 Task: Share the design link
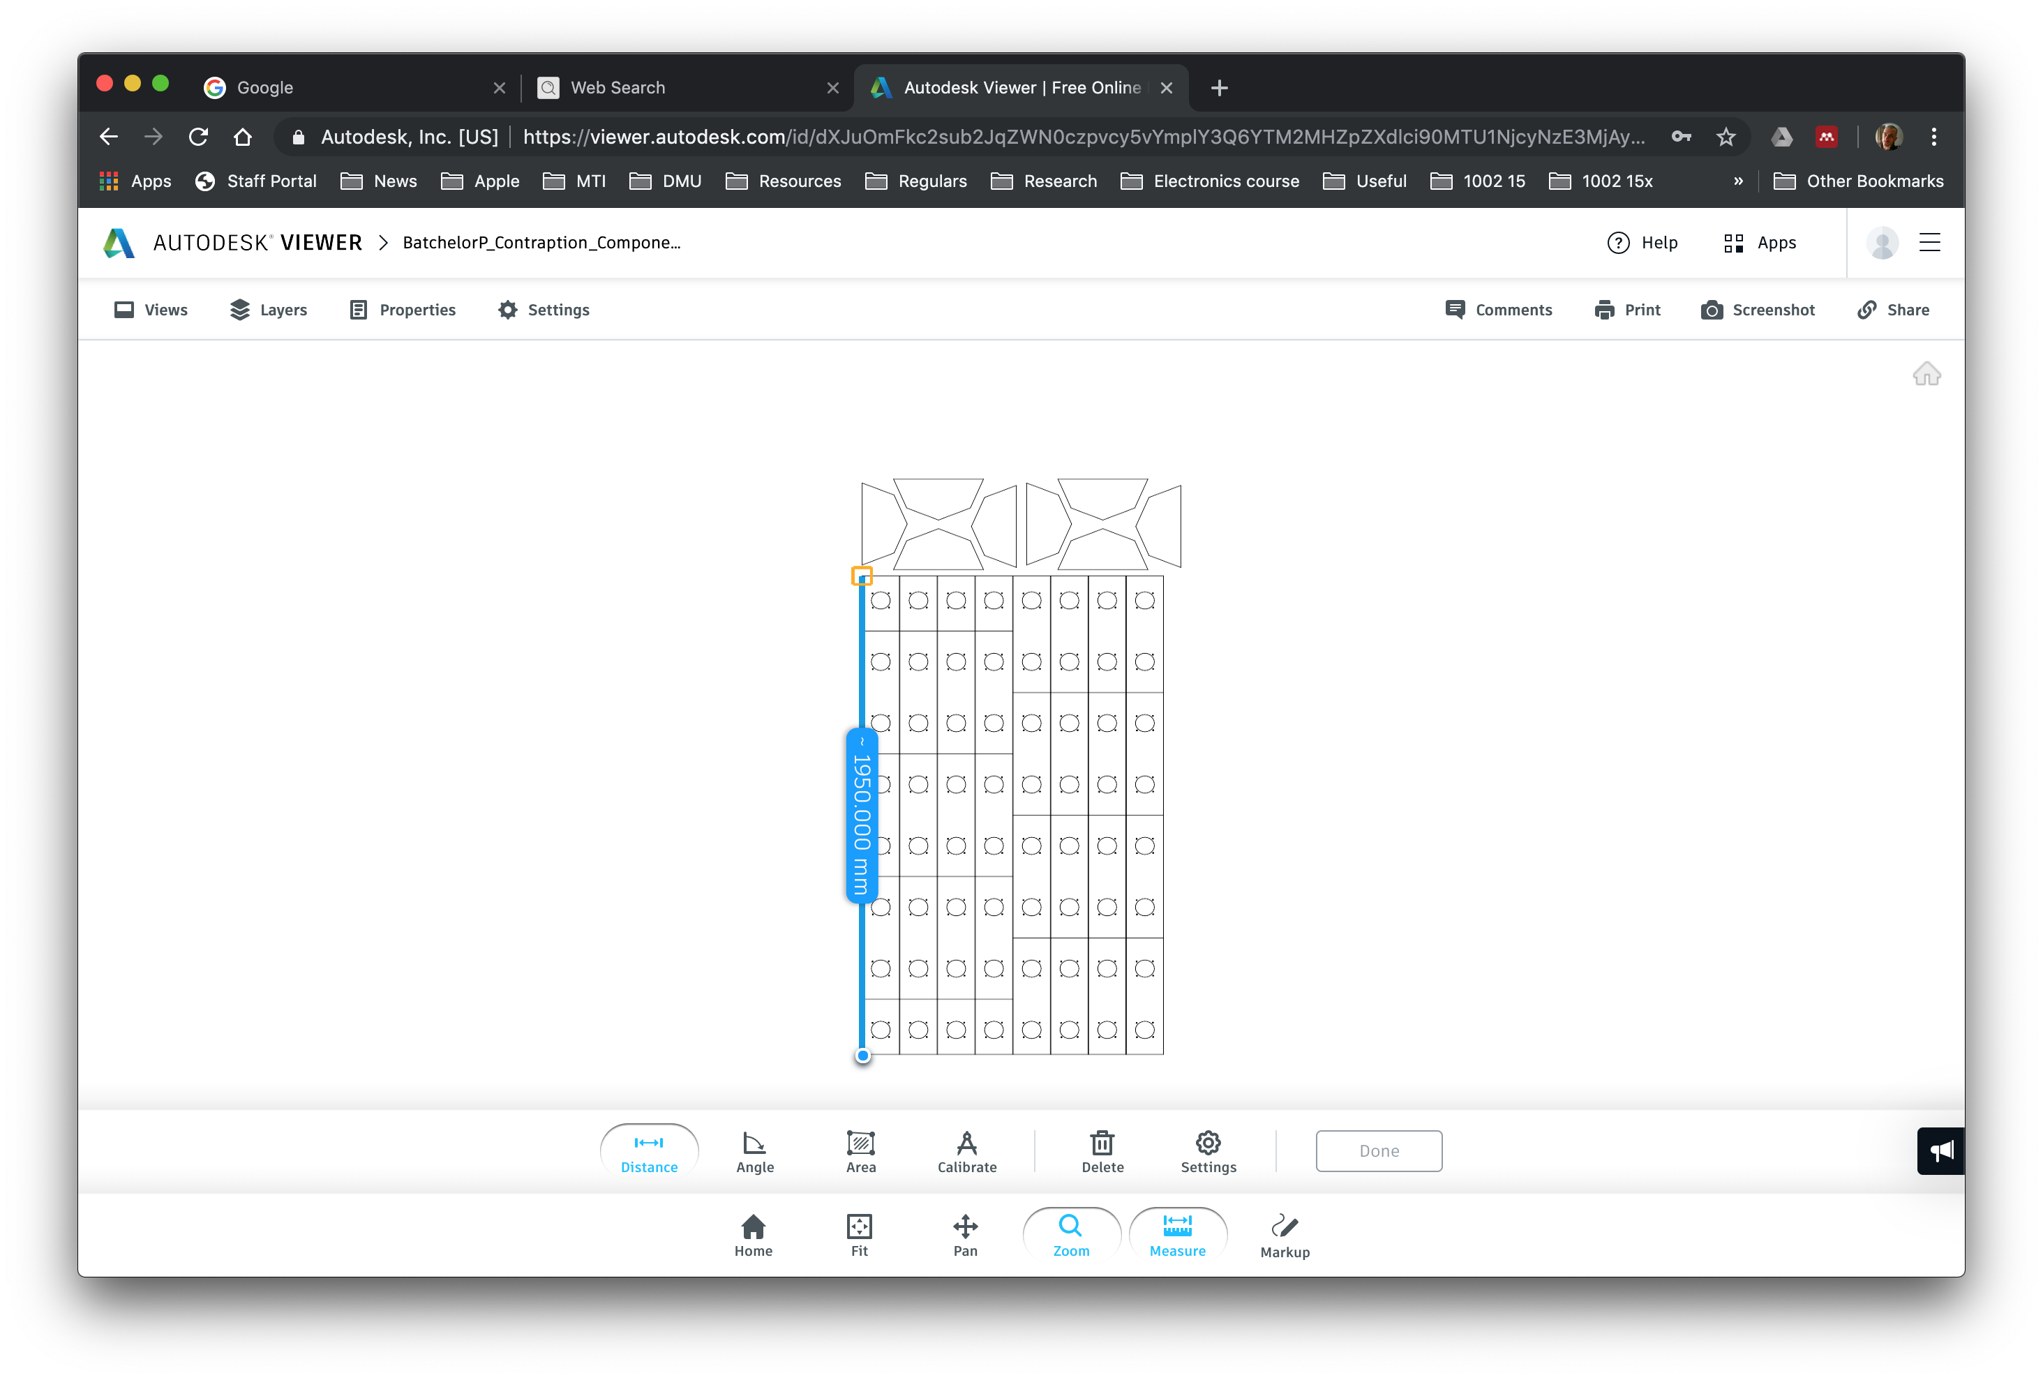(1893, 309)
